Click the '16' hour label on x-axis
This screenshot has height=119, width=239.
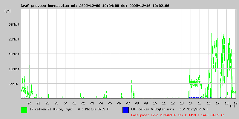209,103
